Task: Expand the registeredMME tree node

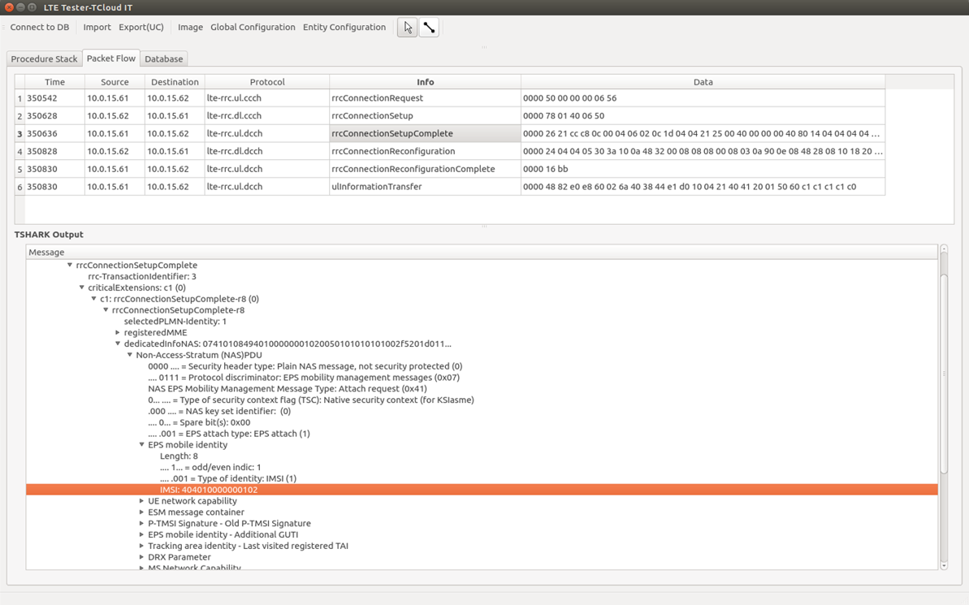Action: coord(118,333)
